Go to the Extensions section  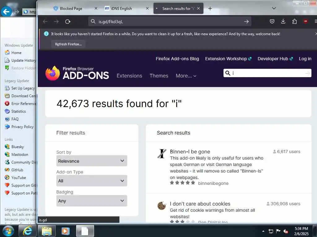click(129, 76)
